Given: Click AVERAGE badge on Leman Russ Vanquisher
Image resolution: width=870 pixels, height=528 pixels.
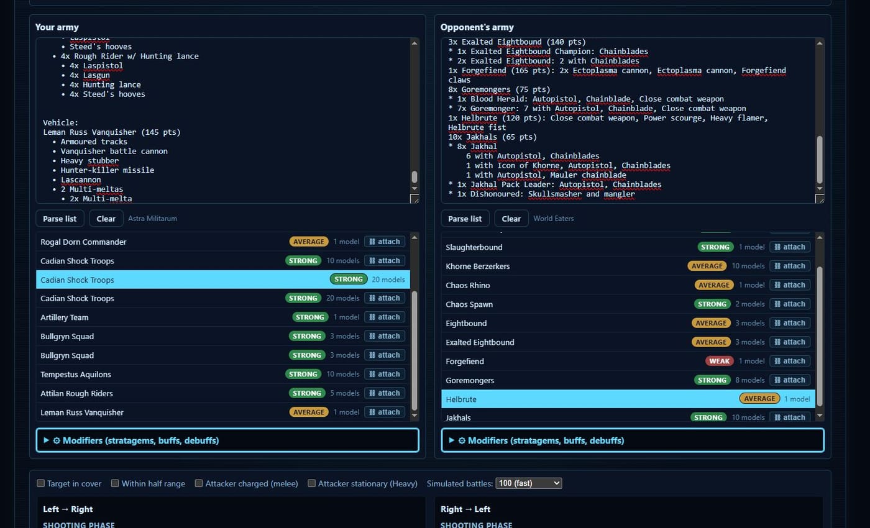Looking at the screenshot, I should pyautogui.click(x=309, y=412).
